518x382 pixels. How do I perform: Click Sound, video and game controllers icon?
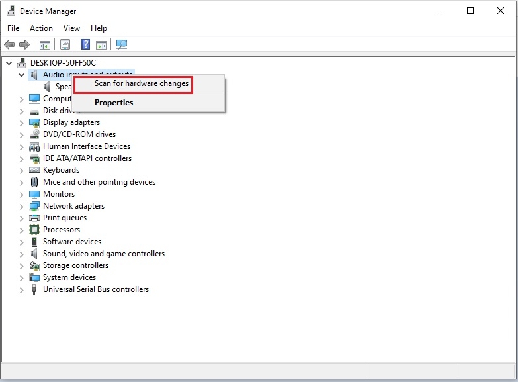(34, 254)
